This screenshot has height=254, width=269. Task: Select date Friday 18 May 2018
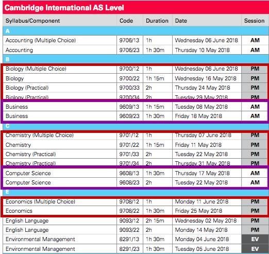[x=198, y=116]
